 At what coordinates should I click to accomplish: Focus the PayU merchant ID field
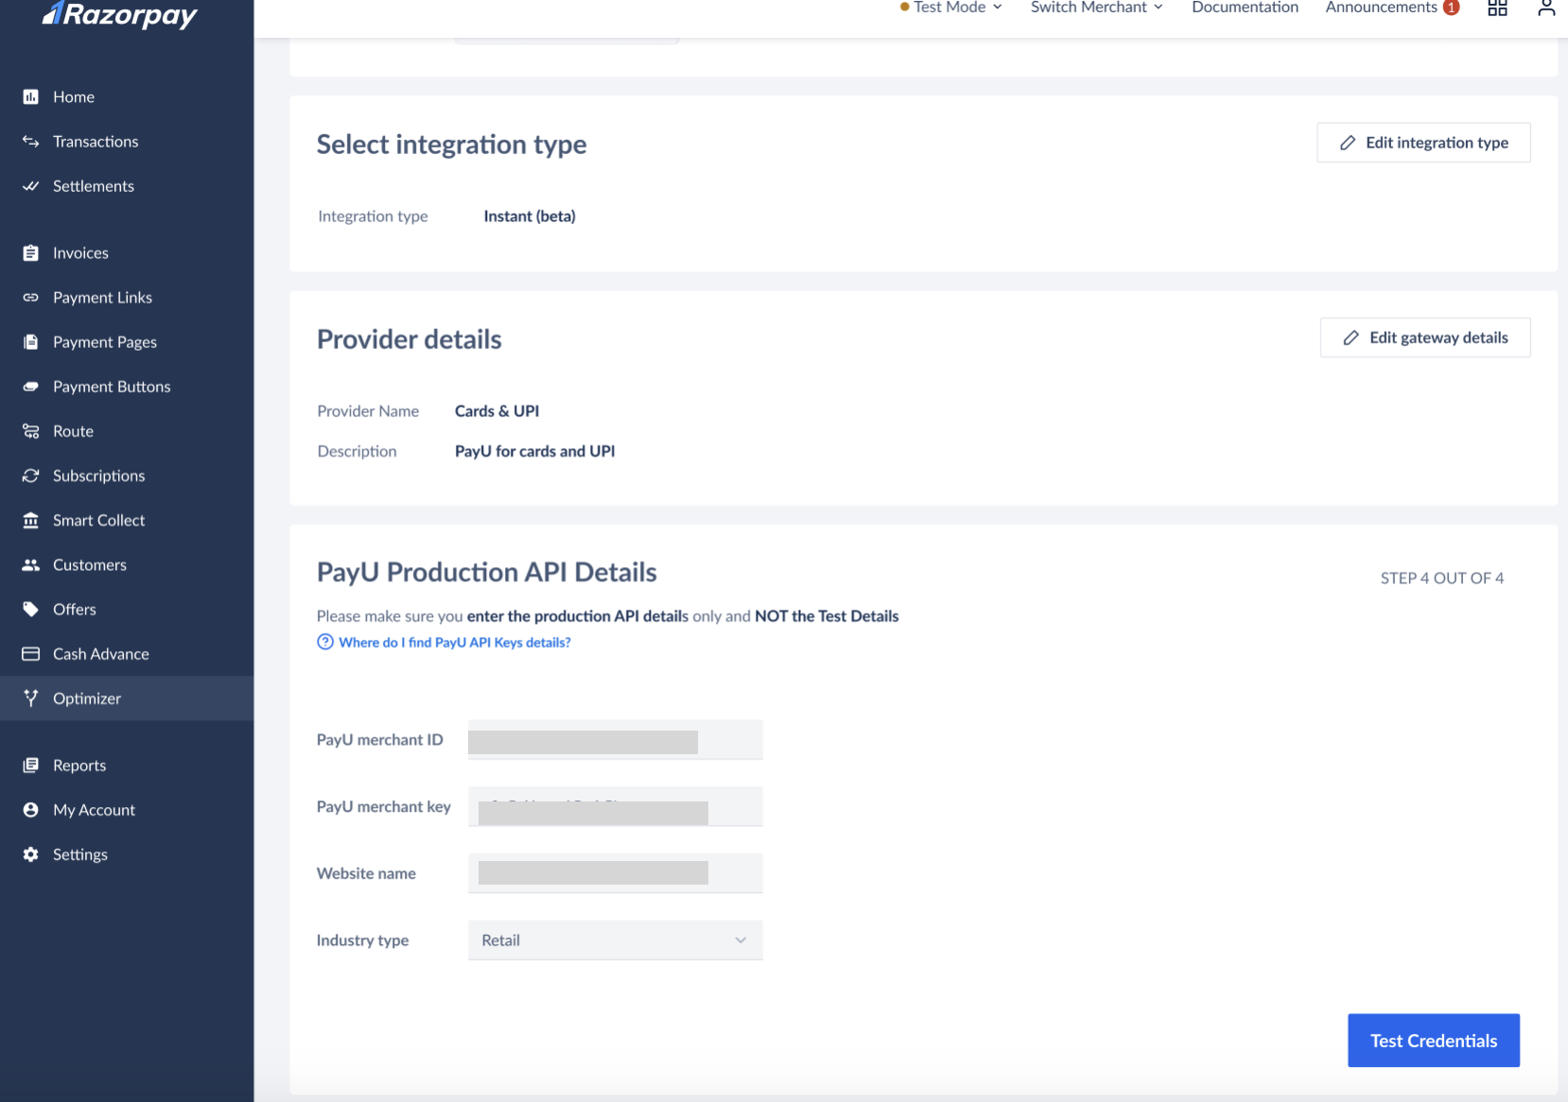pos(616,740)
